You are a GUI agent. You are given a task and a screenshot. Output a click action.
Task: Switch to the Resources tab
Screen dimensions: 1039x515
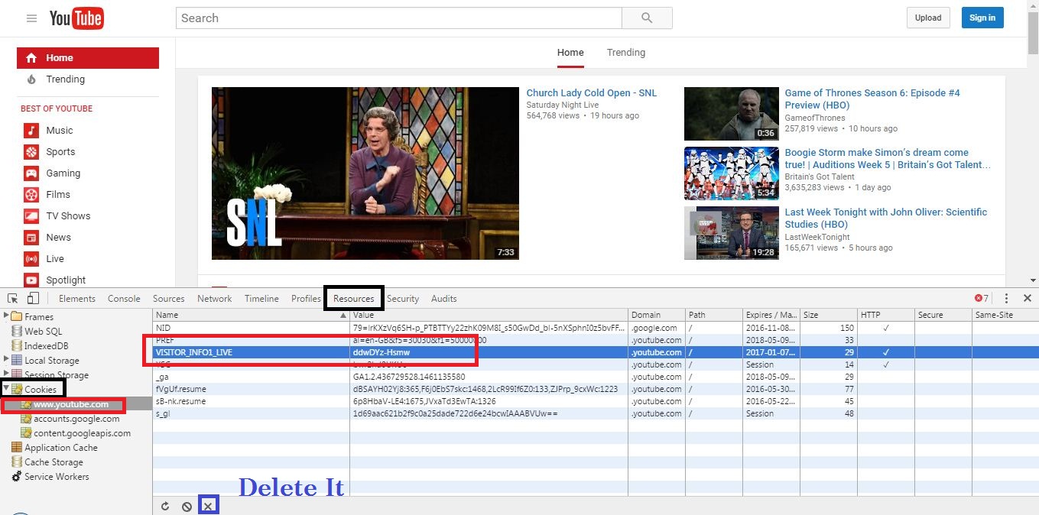tap(353, 298)
